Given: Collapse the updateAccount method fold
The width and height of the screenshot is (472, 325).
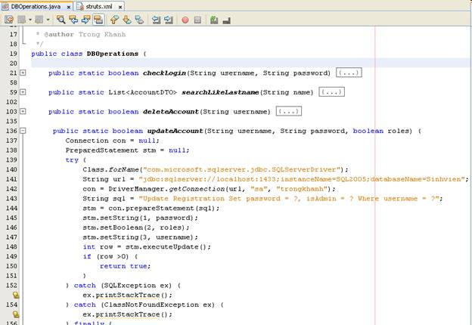Looking at the screenshot, I should click(23, 131).
